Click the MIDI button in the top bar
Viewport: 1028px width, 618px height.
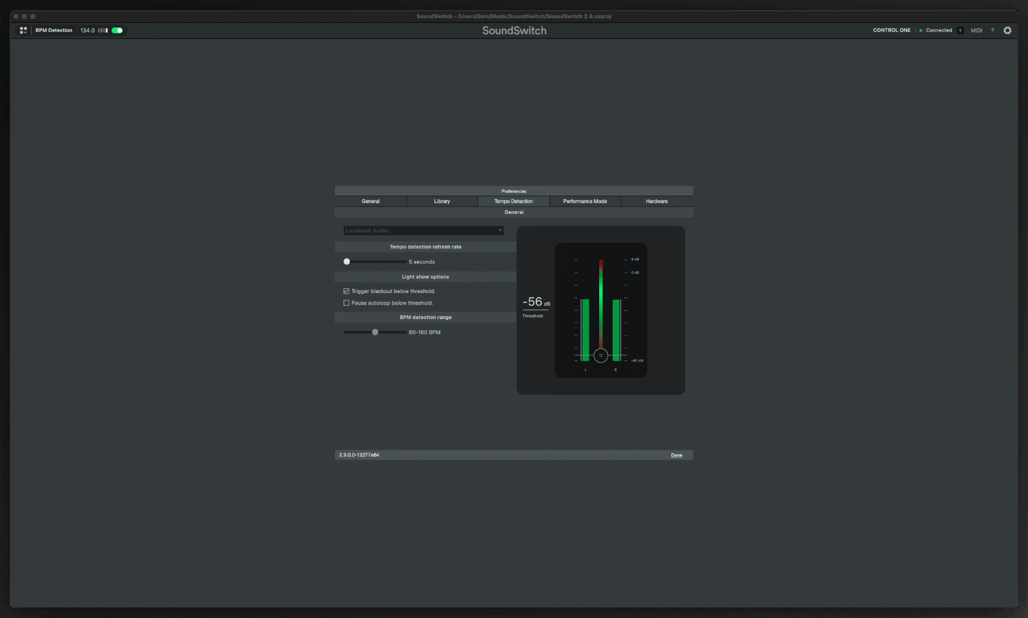[x=977, y=30]
